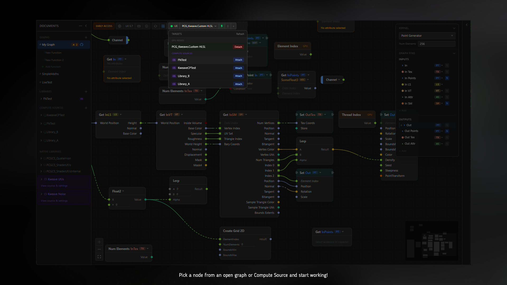Viewport: 507px width, 285px height.
Task: Click the crosshair recenter icon in toolbar
Action: click(x=156, y=26)
